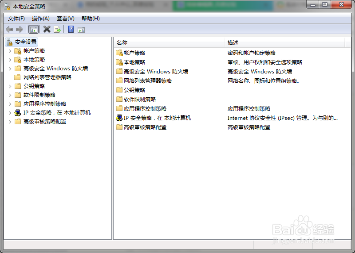Click 高级审核策略配置 description text

coord(249,127)
